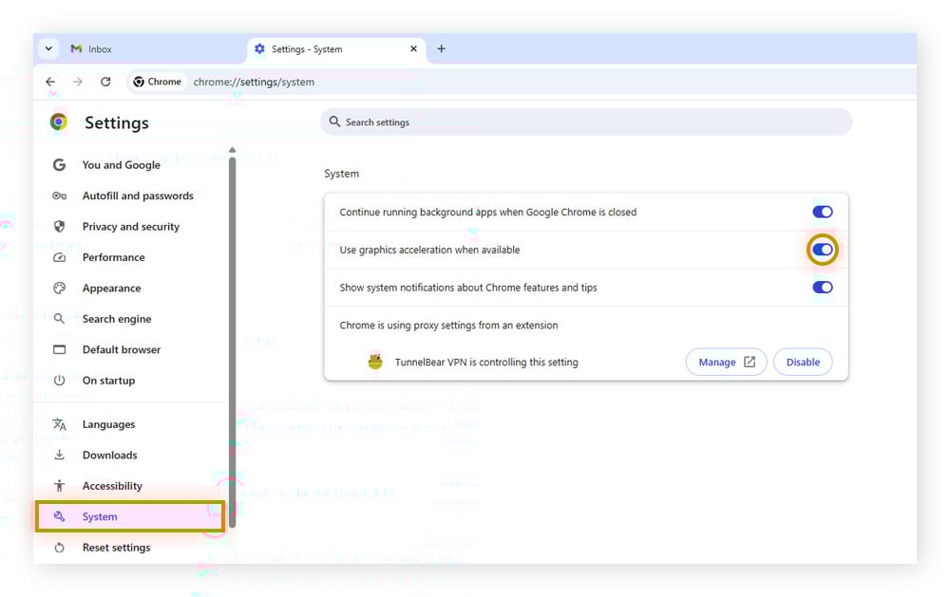Select Search engine in settings sidebar
The height and width of the screenshot is (597, 950).
click(x=117, y=319)
